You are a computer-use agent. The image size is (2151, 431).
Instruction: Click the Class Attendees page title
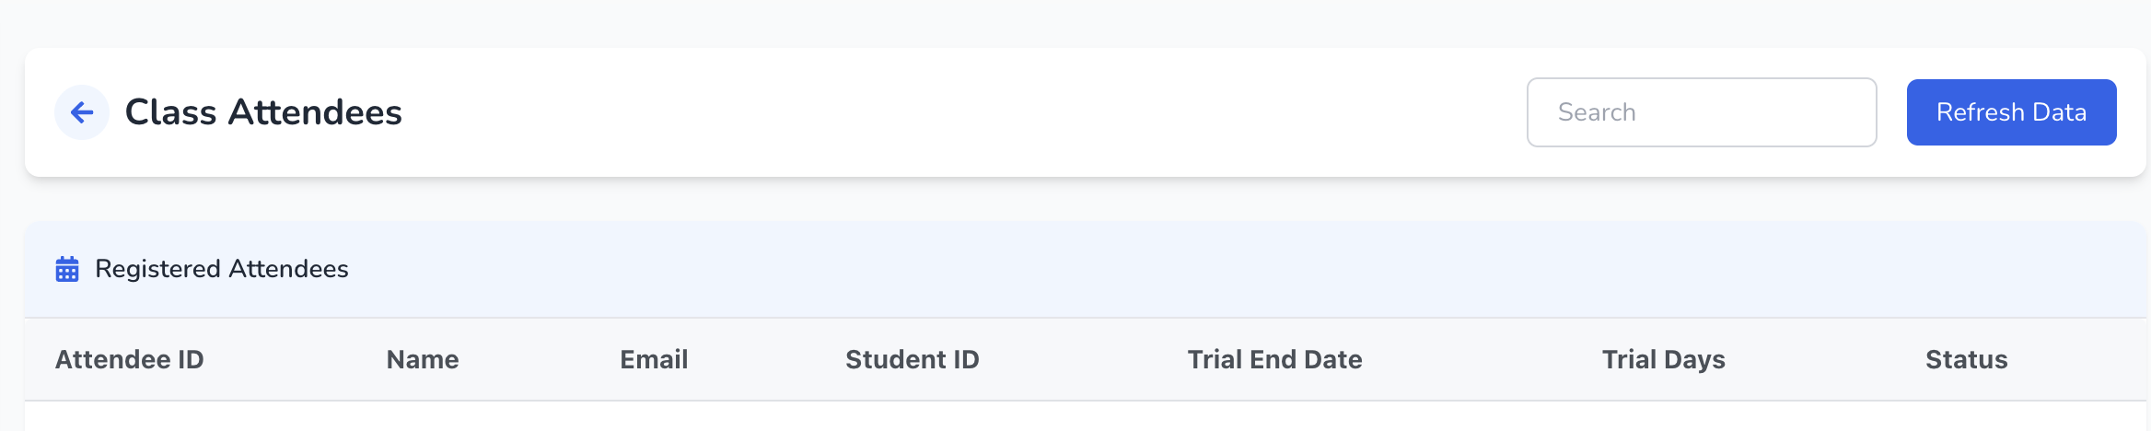point(263,112)
